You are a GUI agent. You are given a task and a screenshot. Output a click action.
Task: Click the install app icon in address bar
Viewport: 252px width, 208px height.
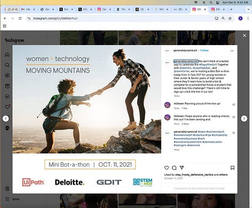tap(216, 18)
